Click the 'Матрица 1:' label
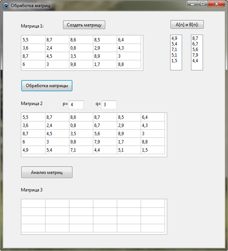This screenshot has height=251, width=228. pos(32,26)
